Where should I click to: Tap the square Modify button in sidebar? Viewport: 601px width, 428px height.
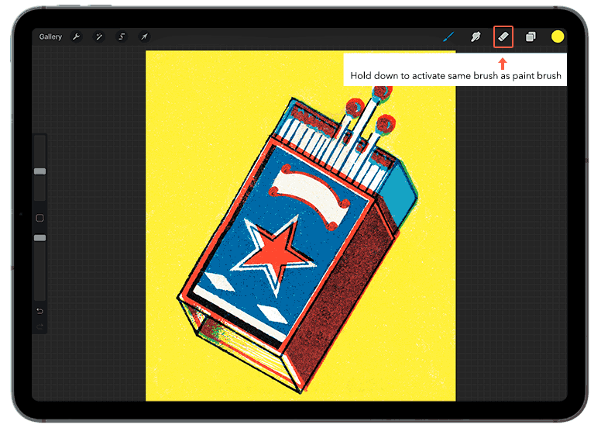[39, 218]
